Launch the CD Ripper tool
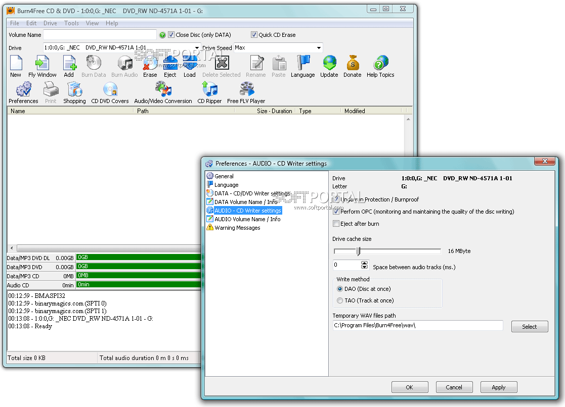This screenshot has width=565, height=407. [x=210, y=89]
